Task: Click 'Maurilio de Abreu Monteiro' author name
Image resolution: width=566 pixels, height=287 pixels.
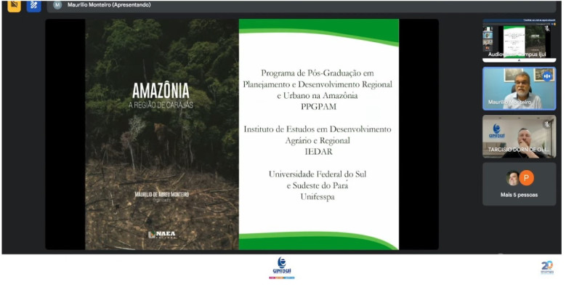Action: click(162, 194)
